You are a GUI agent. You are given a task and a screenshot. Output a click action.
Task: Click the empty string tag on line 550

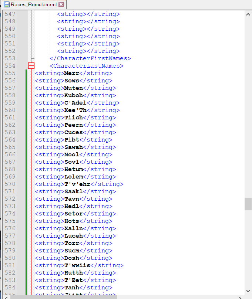click(x=88, y=36)
